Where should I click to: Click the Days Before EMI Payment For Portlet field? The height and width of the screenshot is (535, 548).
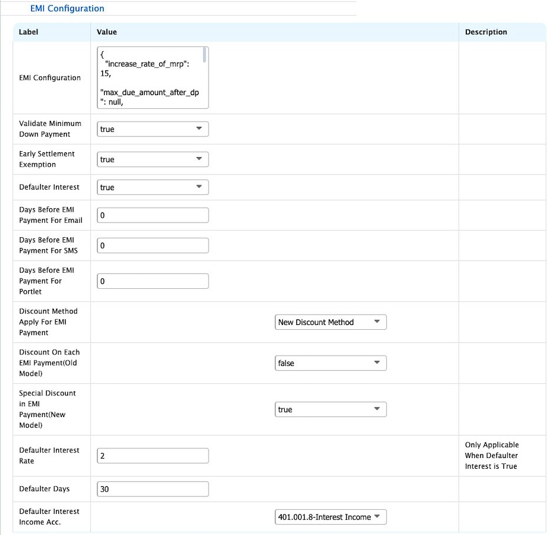(x=153, y=281)
